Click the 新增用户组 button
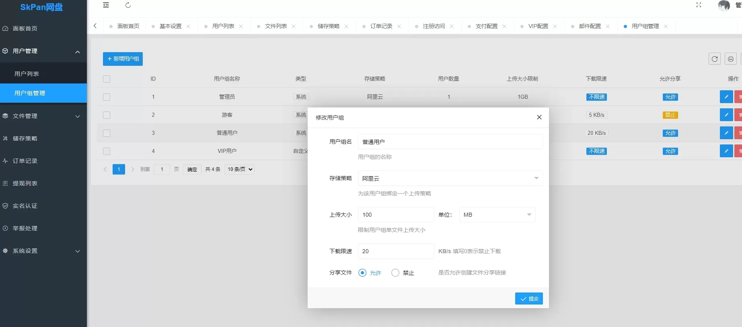 click(x=123, y=59)
